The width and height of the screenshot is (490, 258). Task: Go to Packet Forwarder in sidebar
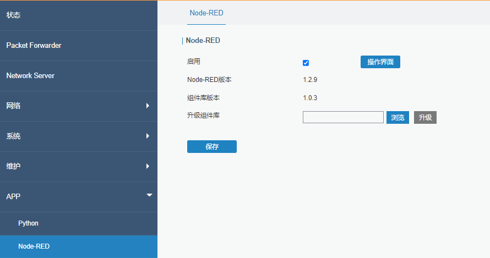point(34,46)
